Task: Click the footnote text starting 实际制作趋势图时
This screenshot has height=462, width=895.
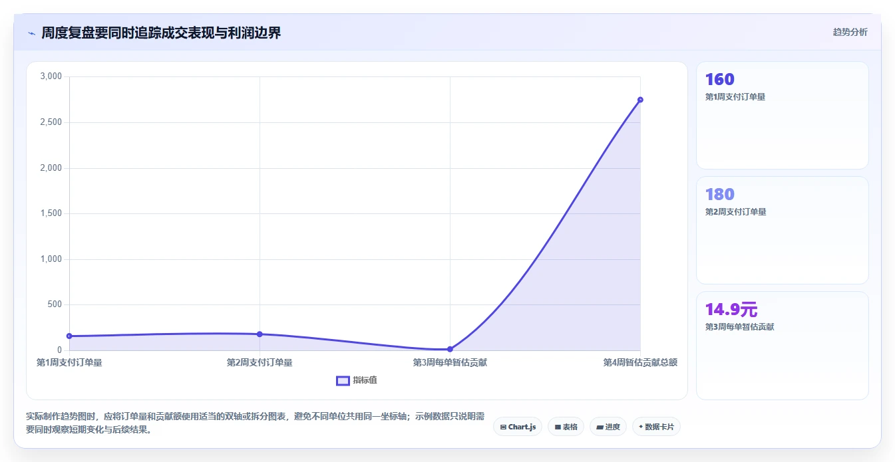Action: 256,423
